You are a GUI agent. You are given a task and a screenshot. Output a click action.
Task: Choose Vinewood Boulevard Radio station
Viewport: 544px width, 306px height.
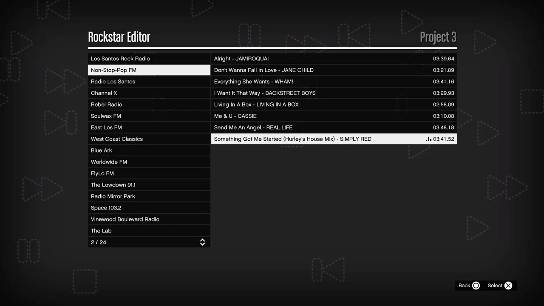(149, 219)
